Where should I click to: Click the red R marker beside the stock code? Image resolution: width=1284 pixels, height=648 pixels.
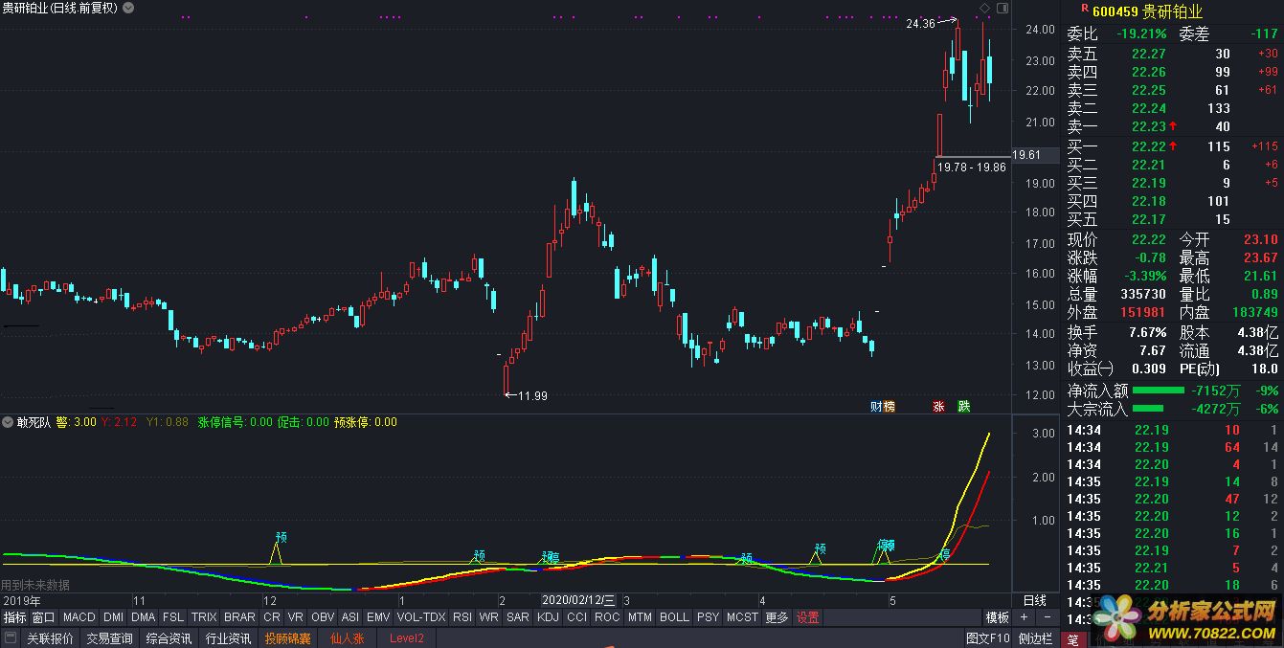(x=1085, y=9)
